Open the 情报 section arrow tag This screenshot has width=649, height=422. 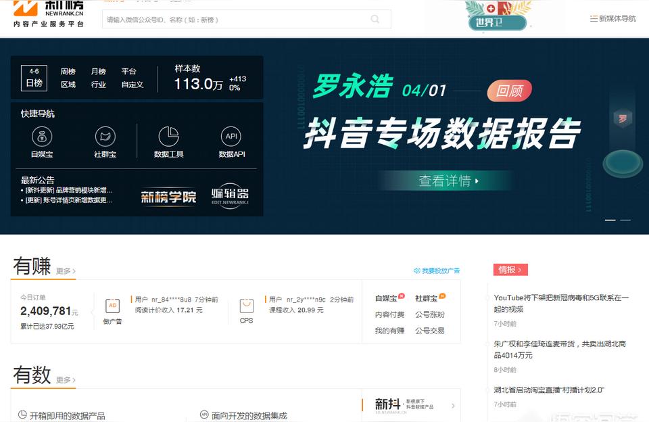pyautogui.click(x=510, y=270)
